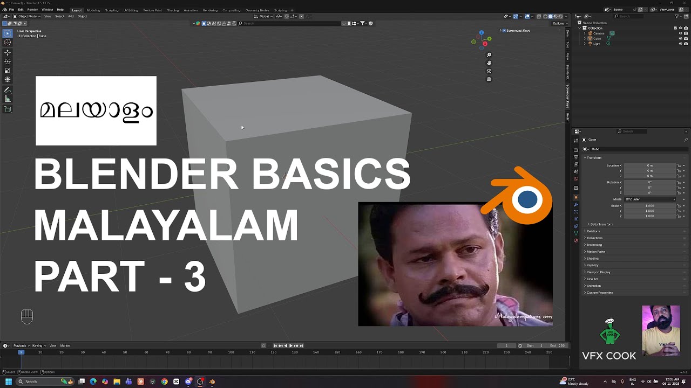
Task: Open the viewport Options dropdown
Action: point(559,23)
